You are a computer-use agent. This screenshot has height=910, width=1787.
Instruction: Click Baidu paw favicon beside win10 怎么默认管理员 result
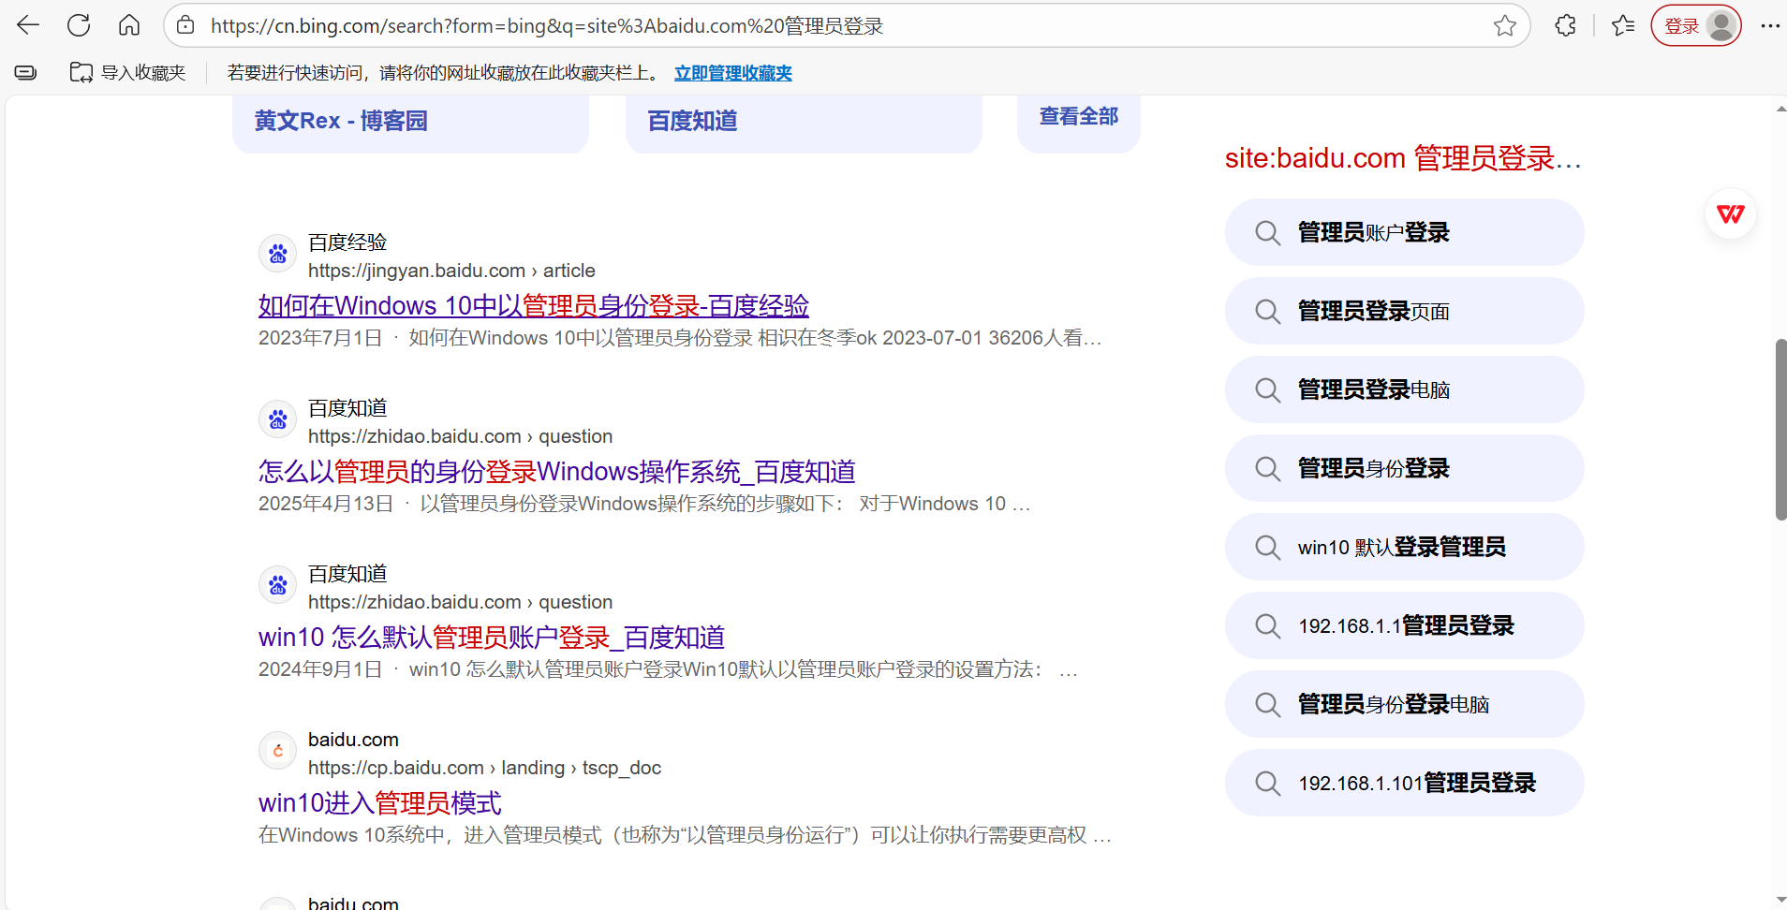278,585
